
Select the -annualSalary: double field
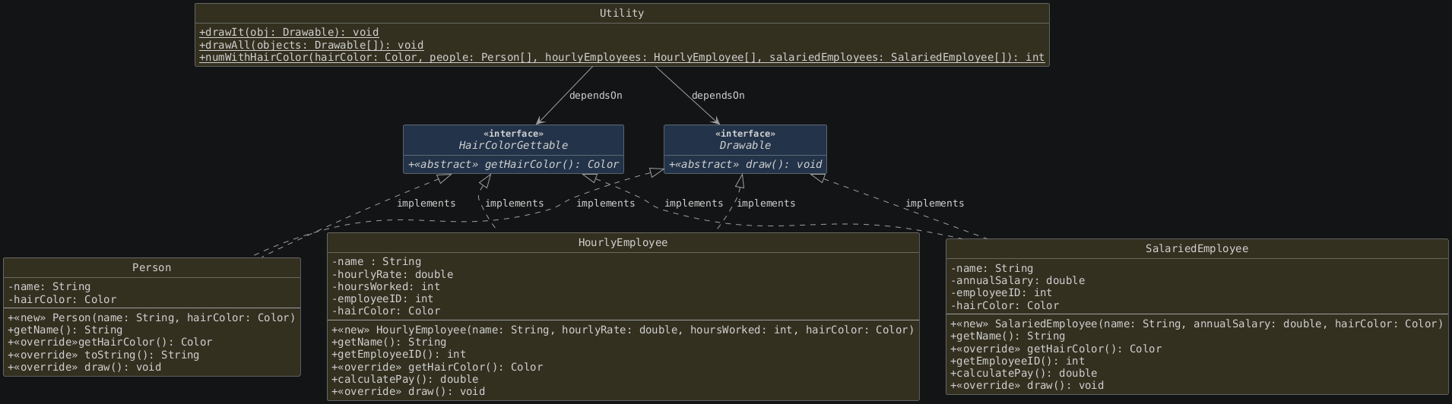click(x=1018, y=280)
